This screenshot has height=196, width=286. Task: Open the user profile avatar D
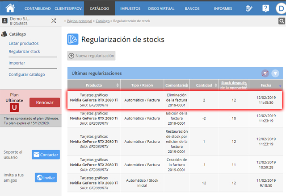[x=280, y=8]
